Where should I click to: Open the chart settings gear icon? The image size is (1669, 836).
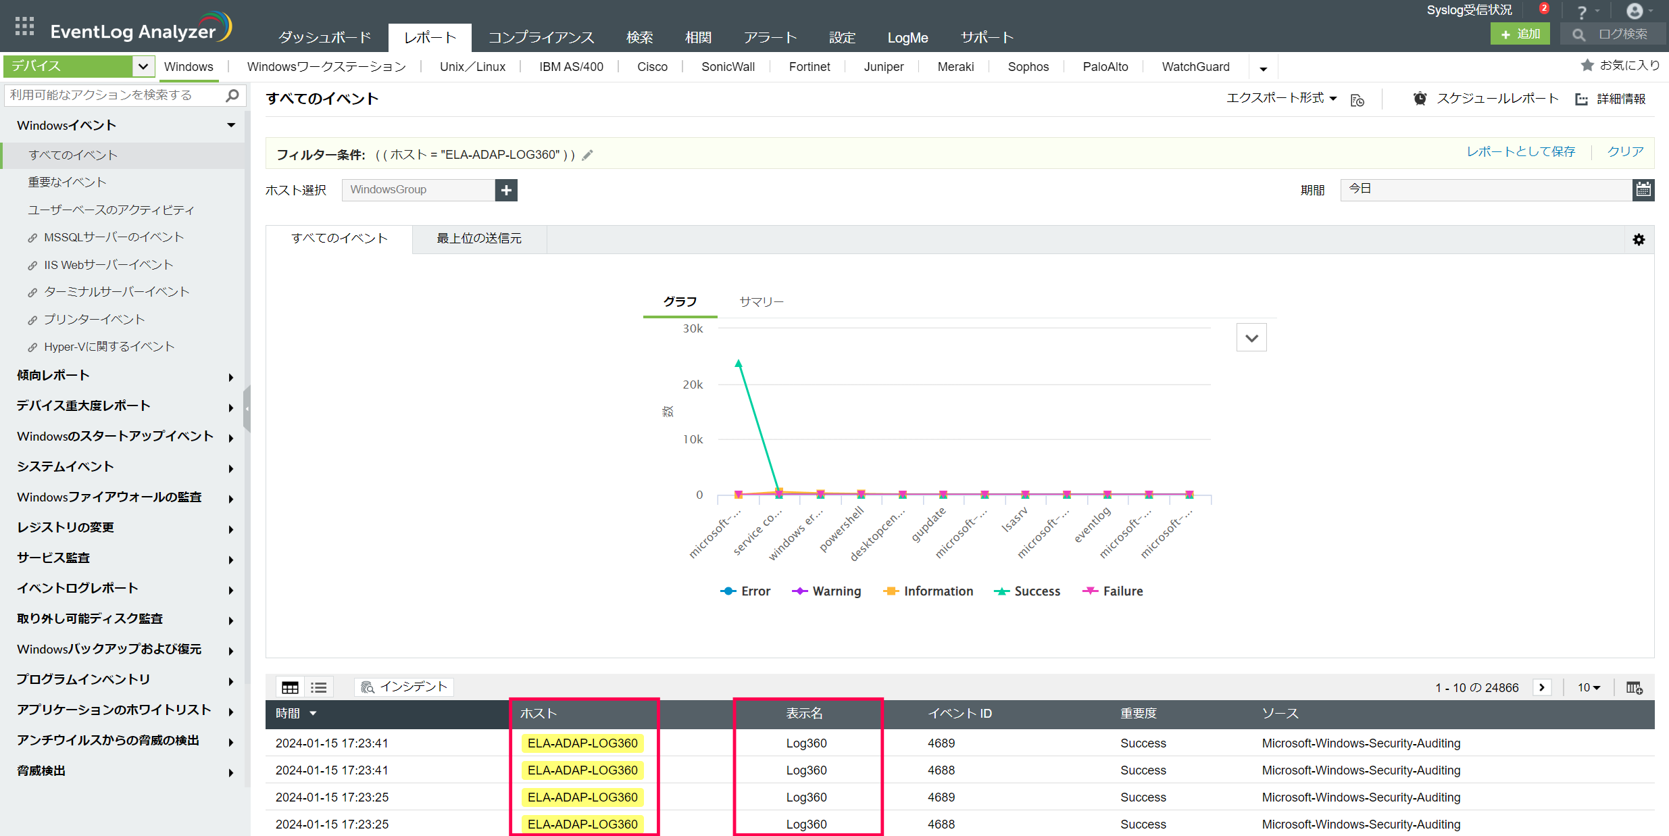[x=1639, y=240]
